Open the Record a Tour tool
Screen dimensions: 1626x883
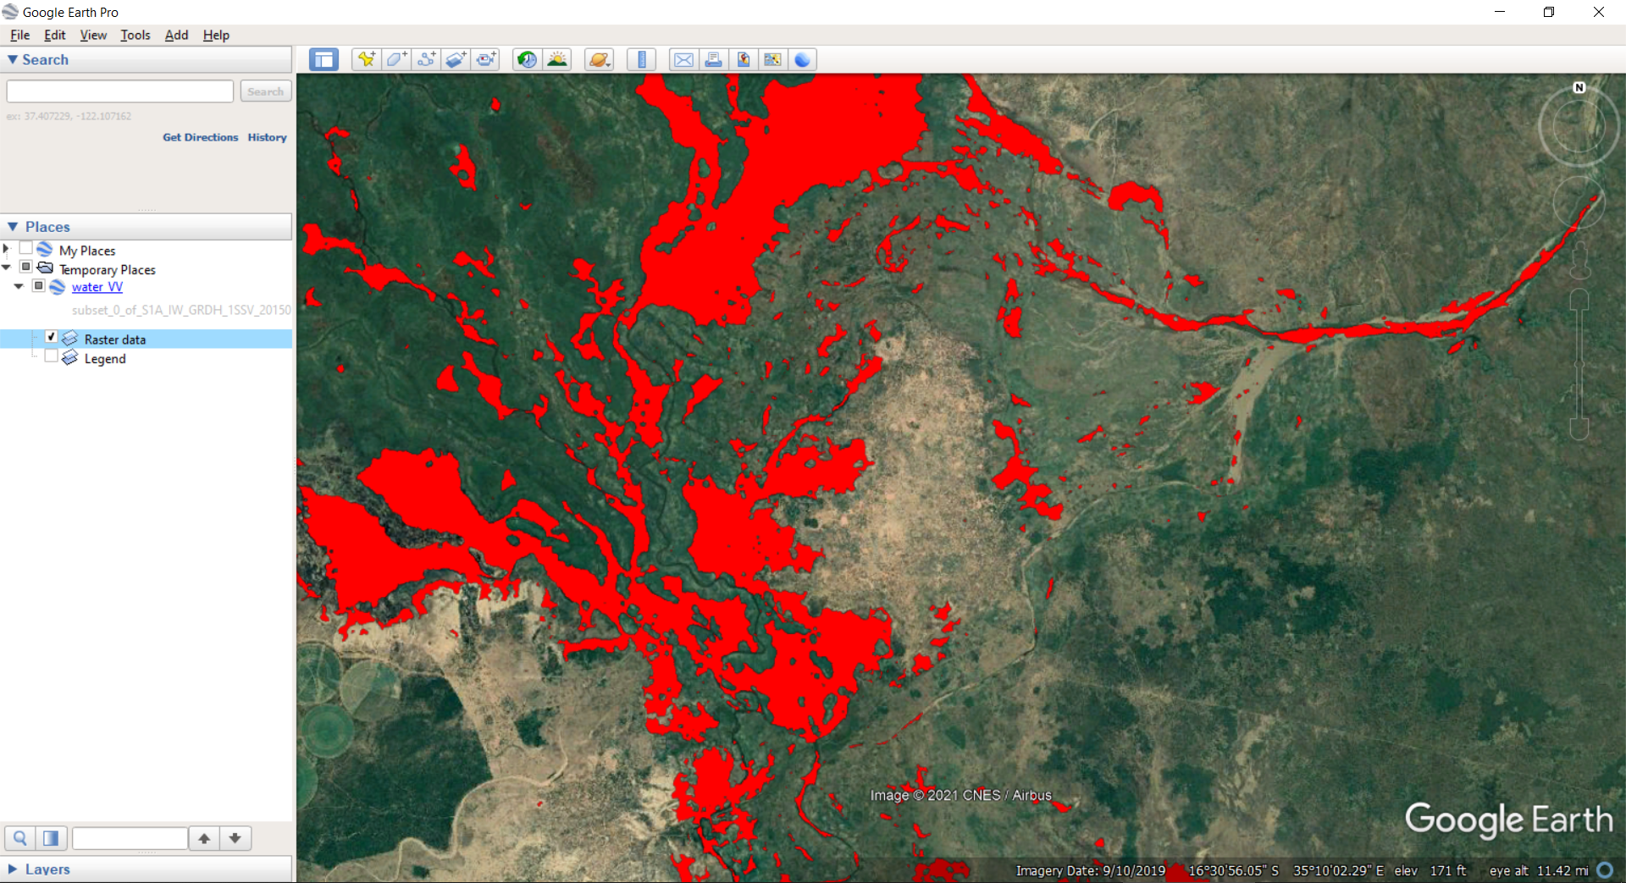[486, 59]
